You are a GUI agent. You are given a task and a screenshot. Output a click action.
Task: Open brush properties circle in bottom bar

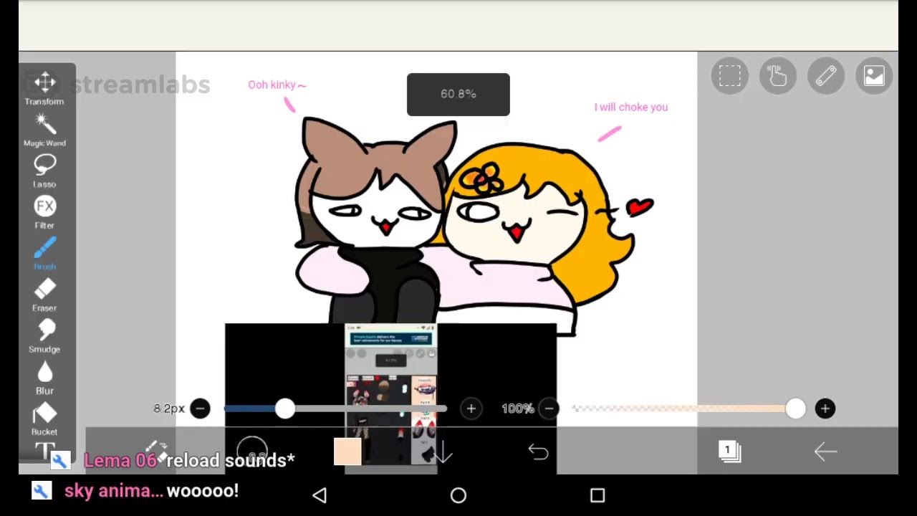[x=252, y=451]
